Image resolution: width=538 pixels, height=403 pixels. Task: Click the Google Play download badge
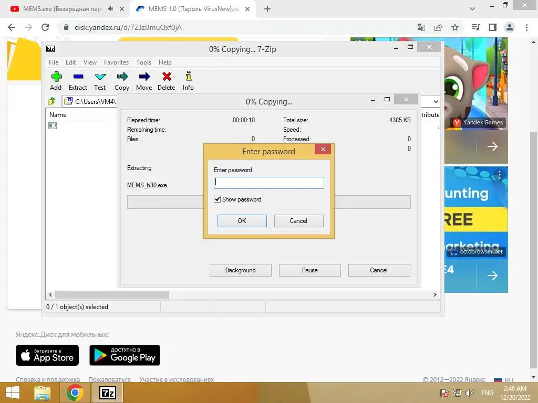125,355
